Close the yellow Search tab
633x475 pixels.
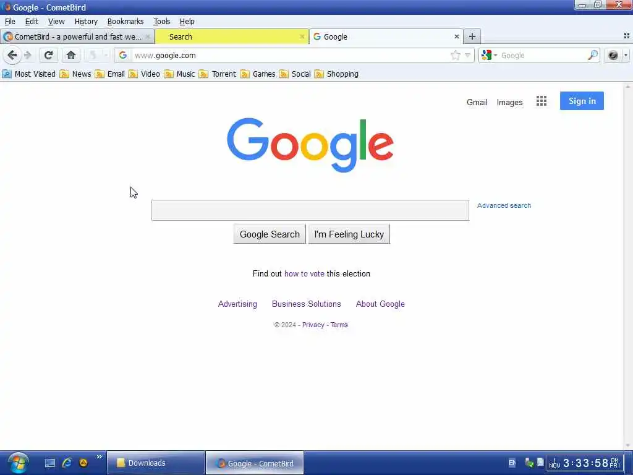click(x=302, y=36)
